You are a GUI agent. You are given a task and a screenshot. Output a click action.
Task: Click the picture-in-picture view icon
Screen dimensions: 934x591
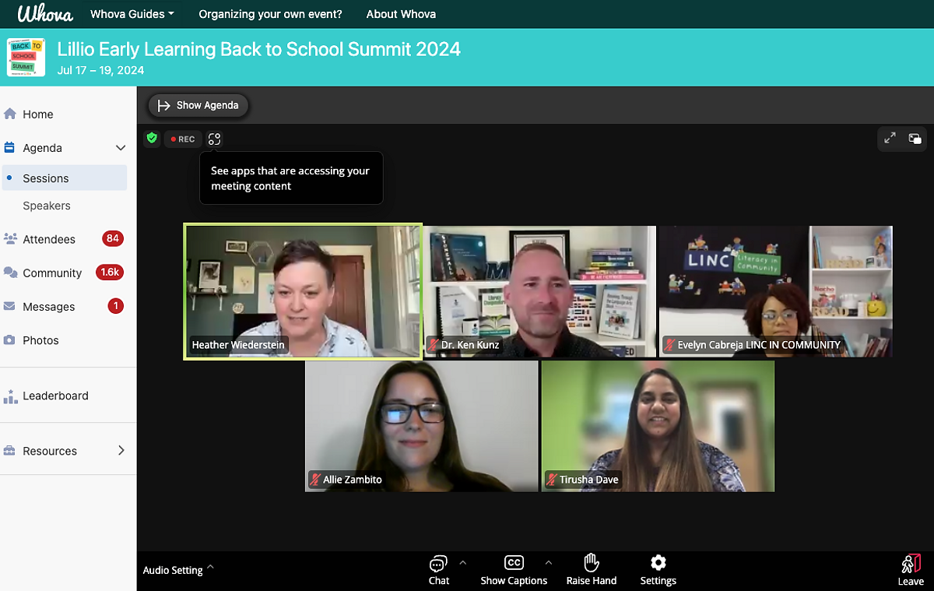915,139
